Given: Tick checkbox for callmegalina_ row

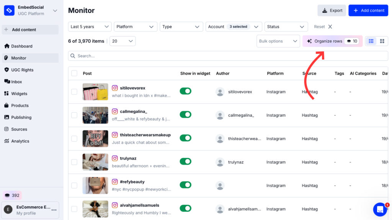Looking at the screenshot, I should [x=74, y=115].
